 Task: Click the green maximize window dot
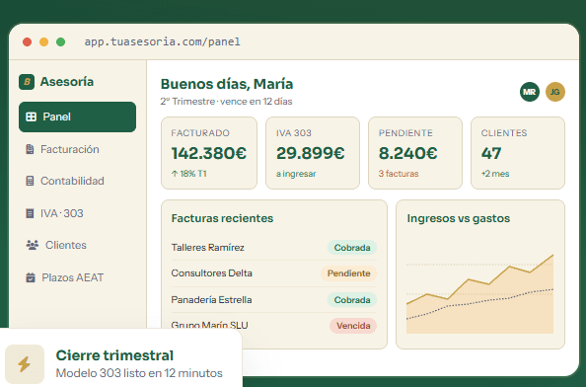(x=60, y=41)
